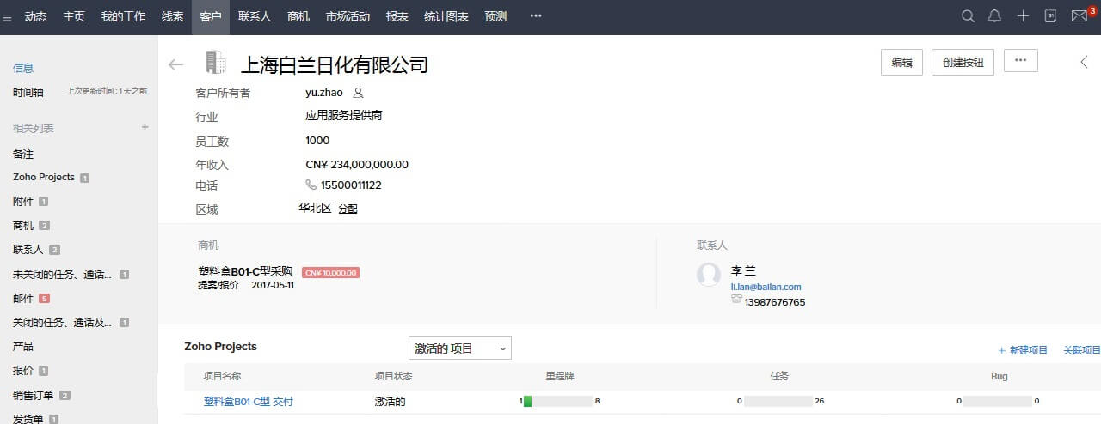Collapse panel with right-side chevron
This screenshot has width=1101, height=424.
[x=1085, y=62]
